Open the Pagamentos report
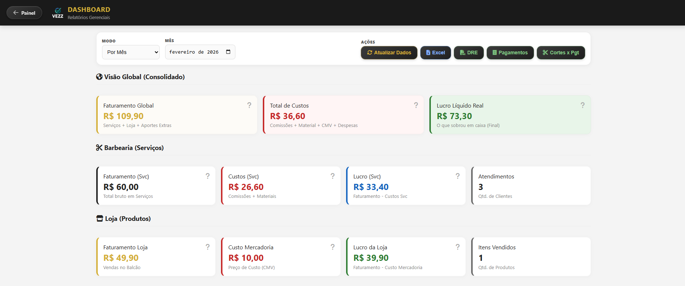The image size is (685, 286). [510, 53]
